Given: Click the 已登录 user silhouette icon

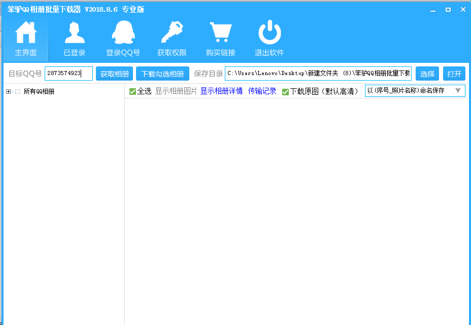Looking at the screenshot, I should pos(75,33).
